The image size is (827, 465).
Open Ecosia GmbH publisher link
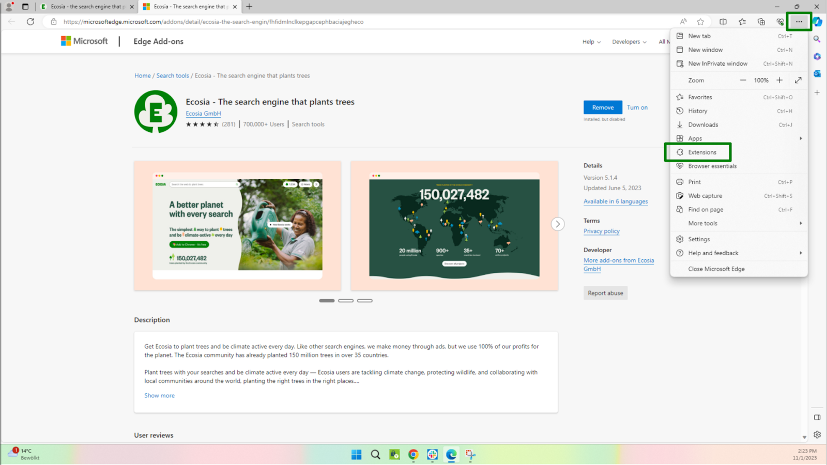point(203,114)
